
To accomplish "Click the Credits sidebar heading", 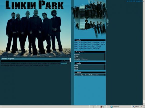I will pos(90,72).
